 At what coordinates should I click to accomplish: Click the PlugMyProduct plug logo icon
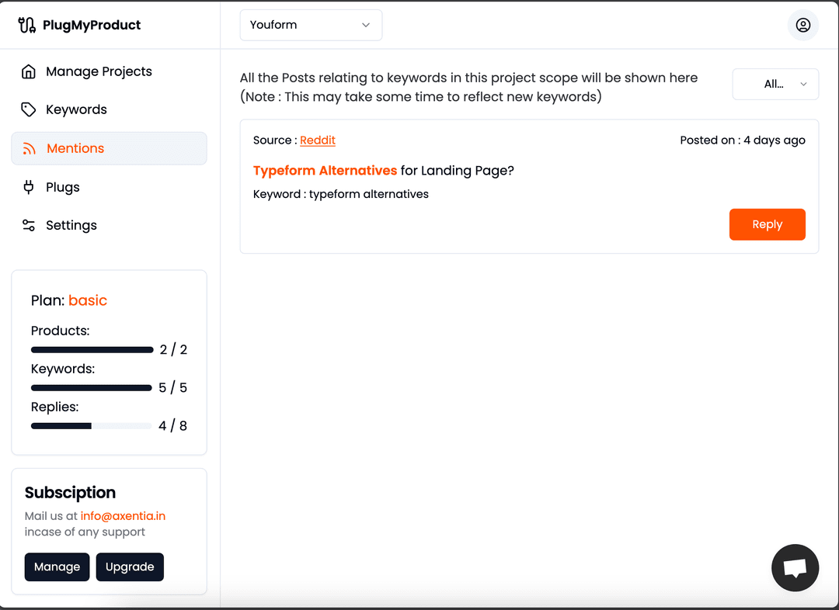pos(26,25)
